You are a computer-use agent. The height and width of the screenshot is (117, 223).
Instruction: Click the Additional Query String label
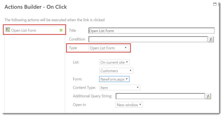click(92, 96)
